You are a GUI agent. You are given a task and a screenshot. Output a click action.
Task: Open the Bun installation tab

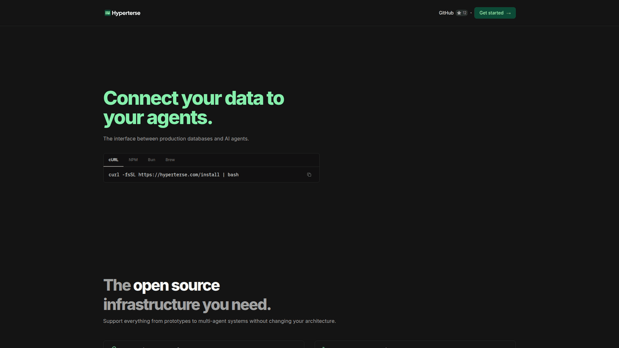[151, 159]
